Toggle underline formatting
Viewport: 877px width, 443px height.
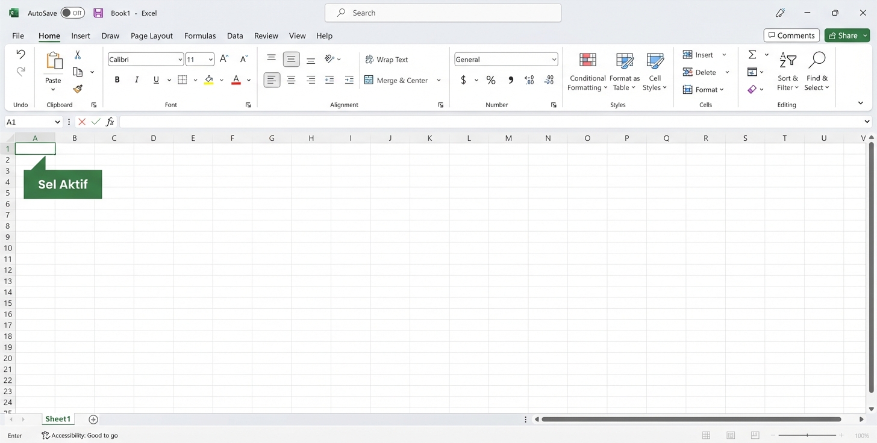pyautogui.click(x=156, y=79)
